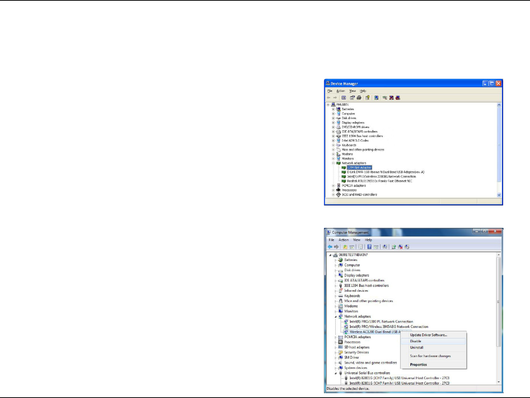Maximize the Device Manager window
Viewport: 530px width, 398px height.
coord(492,84)
